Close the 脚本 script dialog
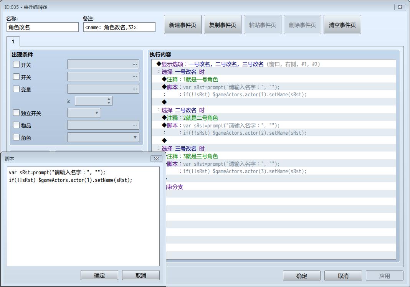This screenshot has height=287, width=410. point(156,158)
